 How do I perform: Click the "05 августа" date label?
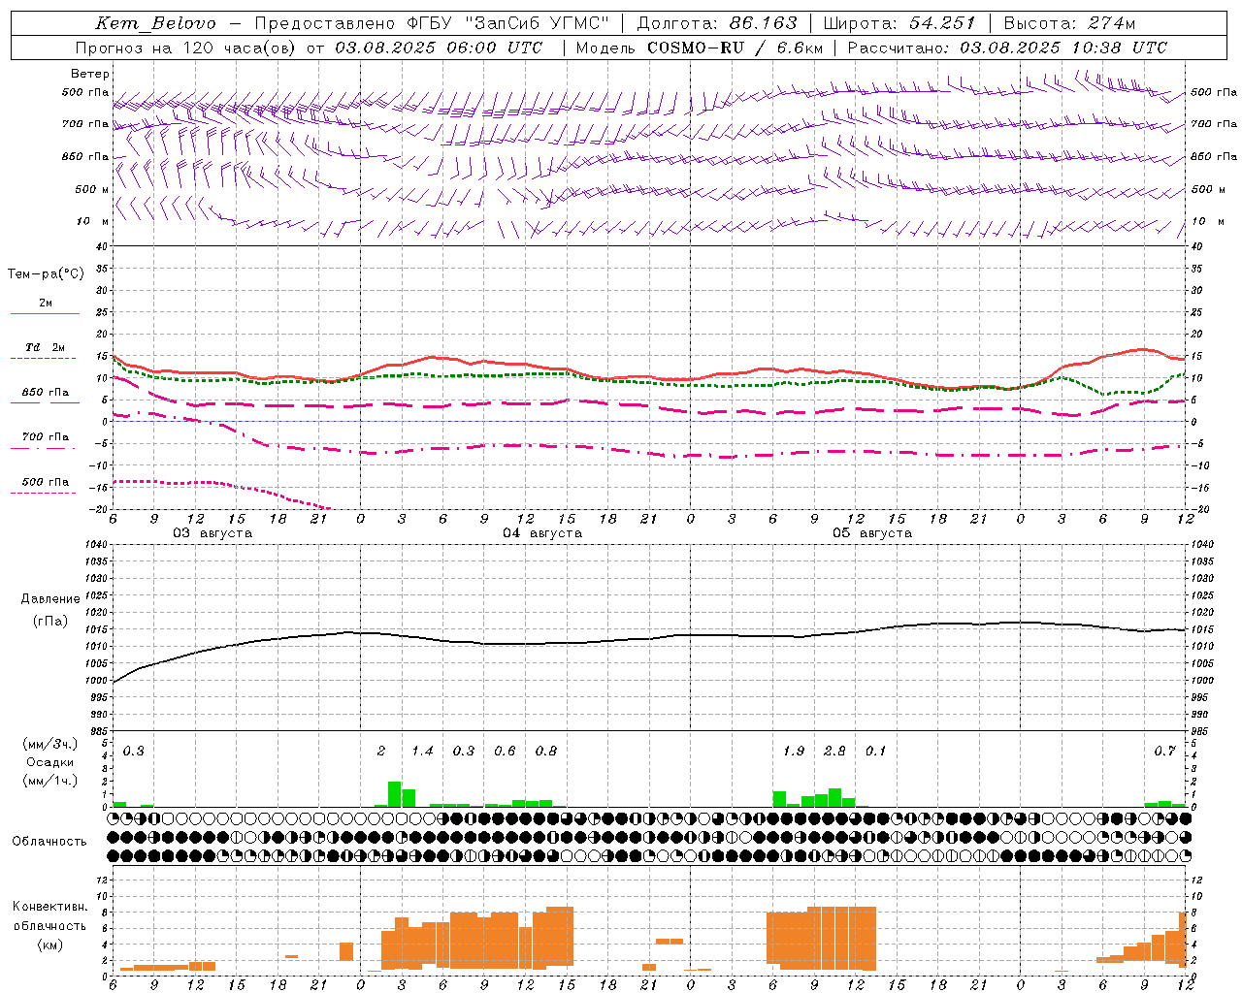point(872,533)
